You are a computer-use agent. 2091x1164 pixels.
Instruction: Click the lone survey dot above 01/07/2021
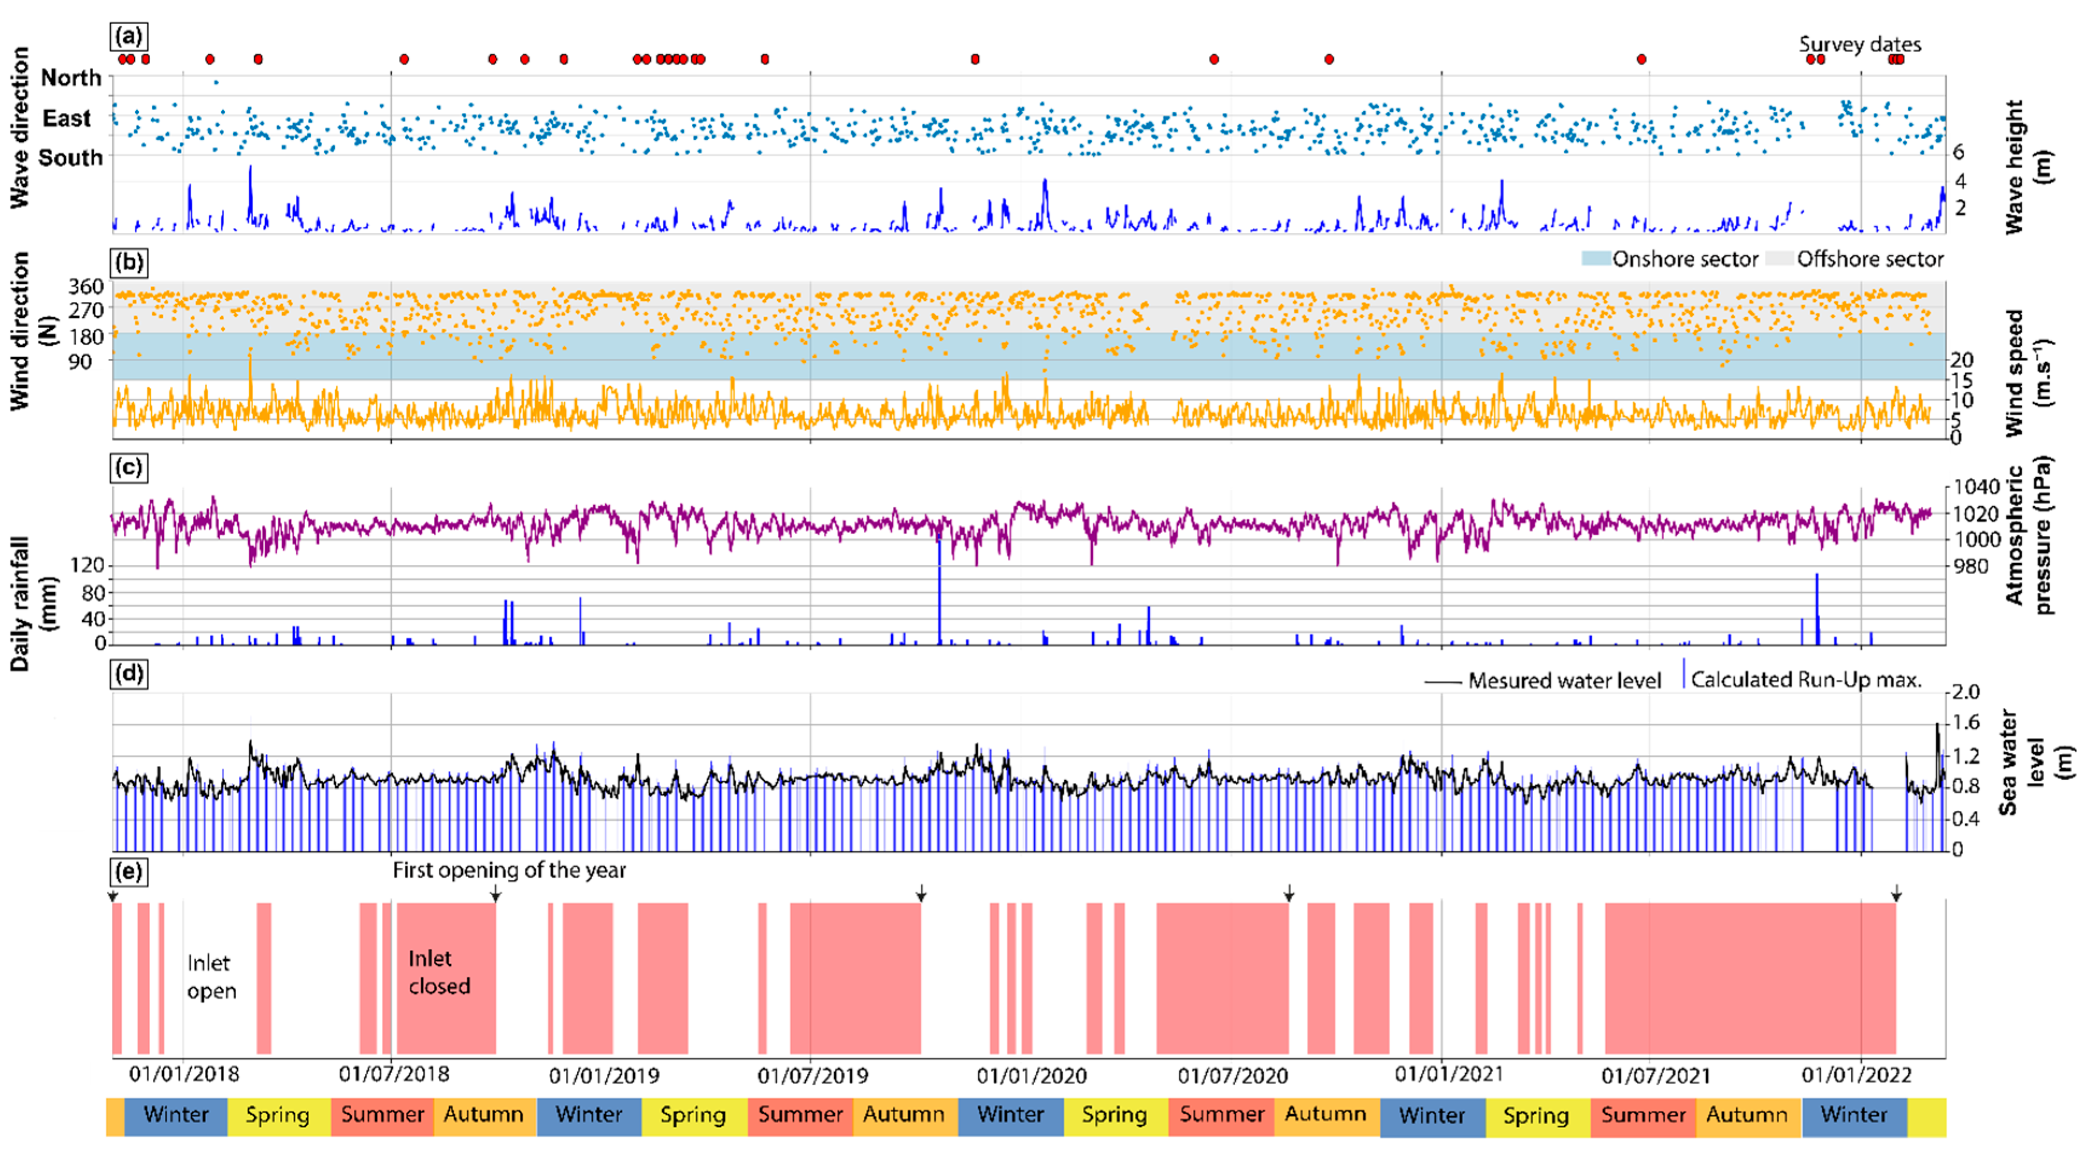pyautogui.click(x=1641, y=59)
